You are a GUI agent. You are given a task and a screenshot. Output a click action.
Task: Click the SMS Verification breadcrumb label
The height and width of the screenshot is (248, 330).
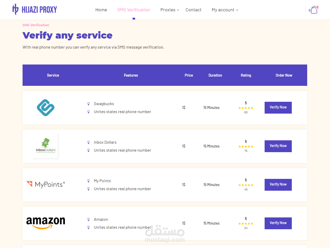(x=36, y=25)
